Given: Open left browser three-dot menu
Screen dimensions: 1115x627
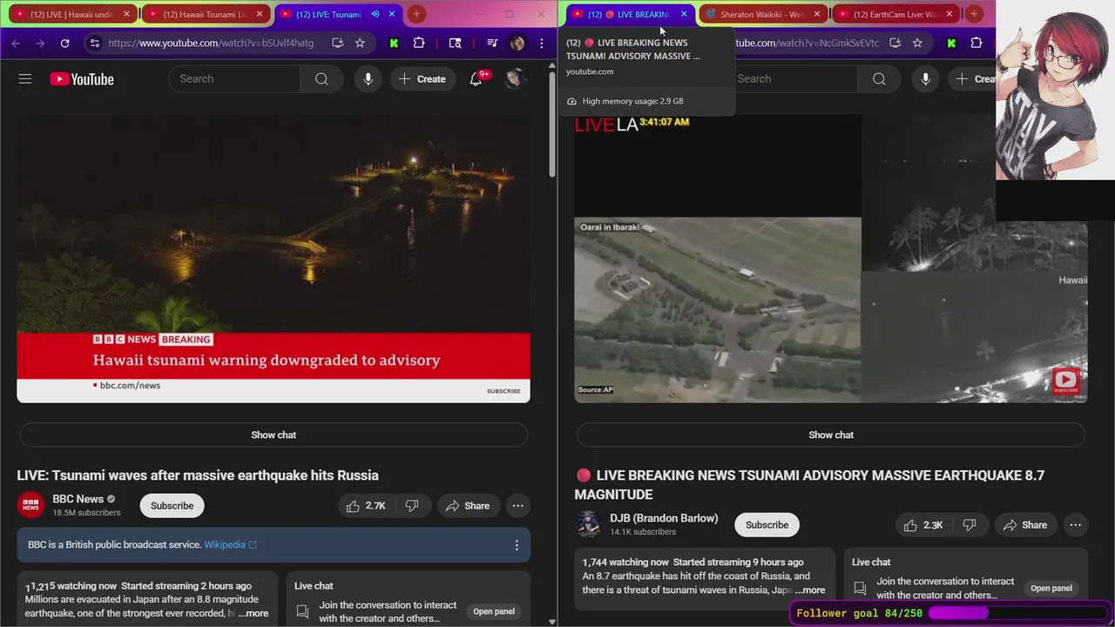Looking at the screenshot, I should pos(541,43).
